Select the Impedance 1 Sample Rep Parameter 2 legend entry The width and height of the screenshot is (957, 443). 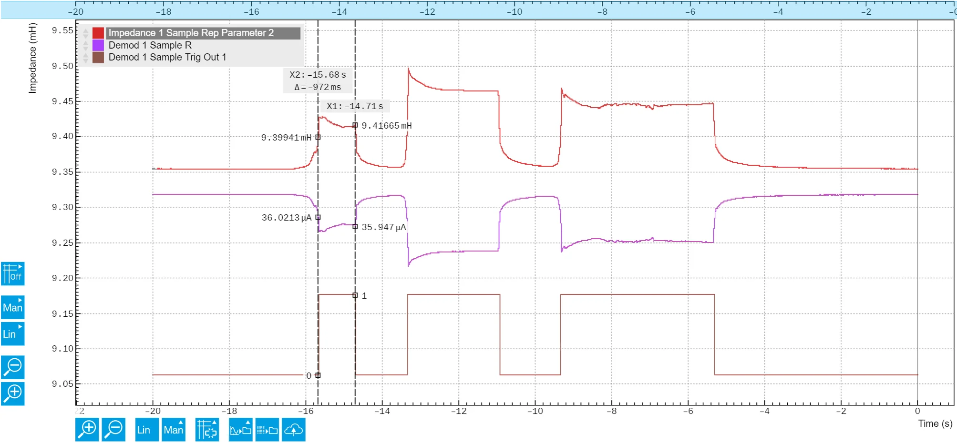tap(203, 33)
